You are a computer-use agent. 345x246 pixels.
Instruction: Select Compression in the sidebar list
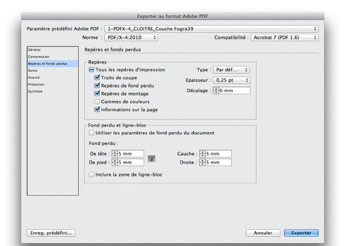(x=52, y=57)
